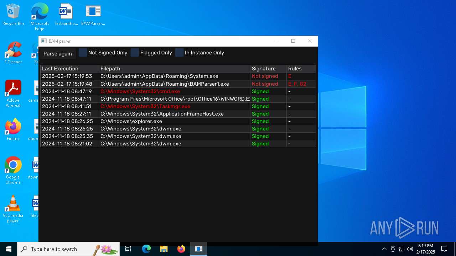Check the In Instance Only box
Screen dimensions: 456x256
pos(179,53)
